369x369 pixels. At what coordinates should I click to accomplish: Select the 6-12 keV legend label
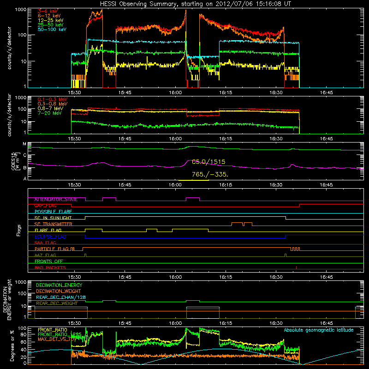49,16
